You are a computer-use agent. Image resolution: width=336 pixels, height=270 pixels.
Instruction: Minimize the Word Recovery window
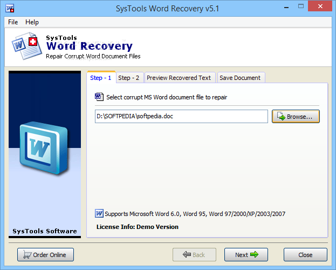click(x=286, y=8)
